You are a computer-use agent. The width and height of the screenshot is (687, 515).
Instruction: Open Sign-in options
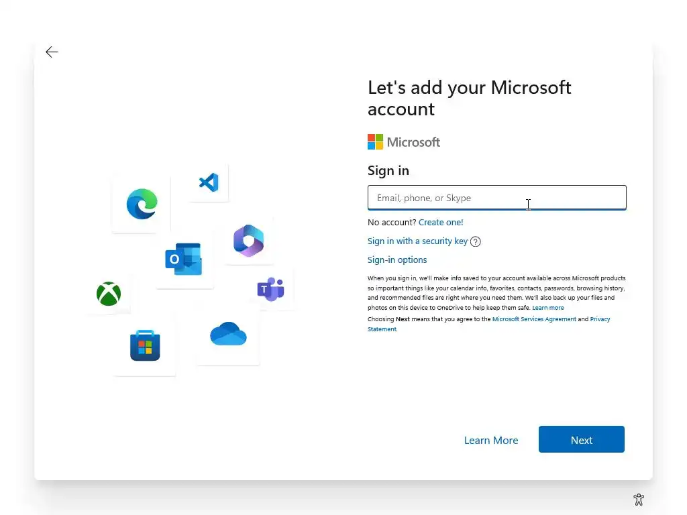pyautogui.click(x=397, y=260)
